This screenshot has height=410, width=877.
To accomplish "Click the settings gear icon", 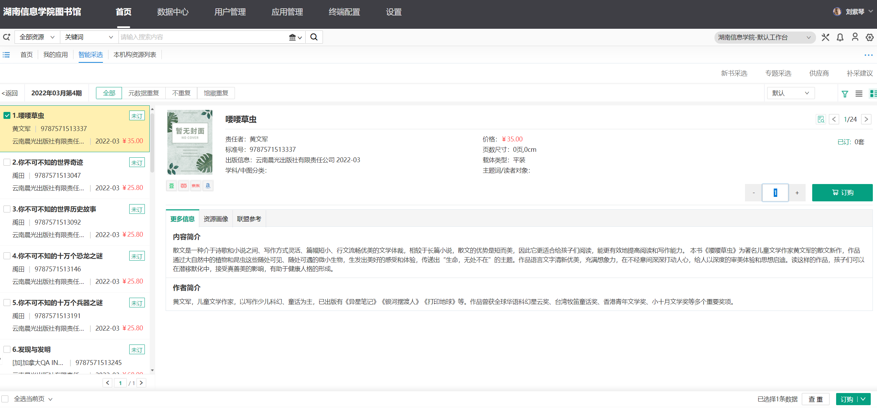I will [869, 37].
